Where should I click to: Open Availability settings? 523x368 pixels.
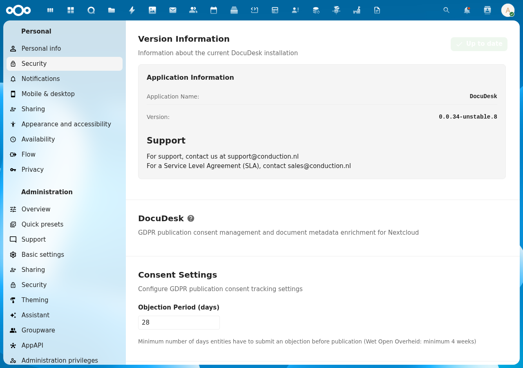pyautogui.click(x=65, y=139)
